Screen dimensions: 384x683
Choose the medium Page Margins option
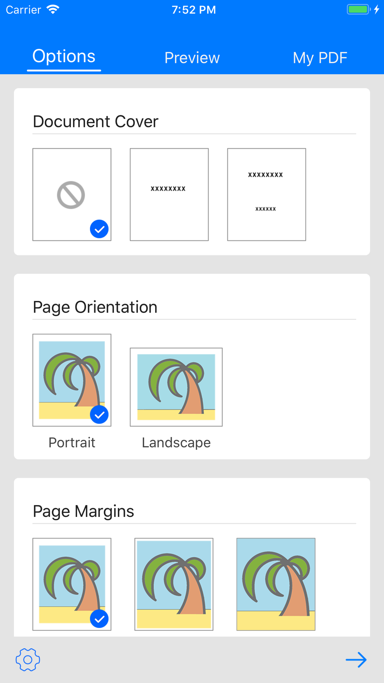[174, 584]
